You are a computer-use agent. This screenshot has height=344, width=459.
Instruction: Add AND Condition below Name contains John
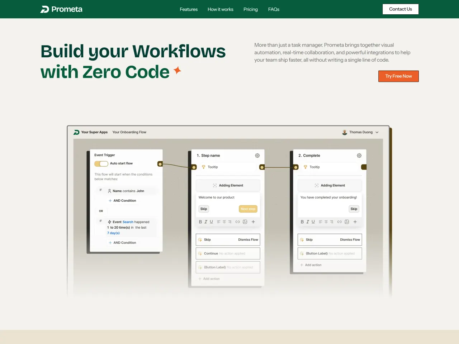pyautogui.click(x=122, y=201)
